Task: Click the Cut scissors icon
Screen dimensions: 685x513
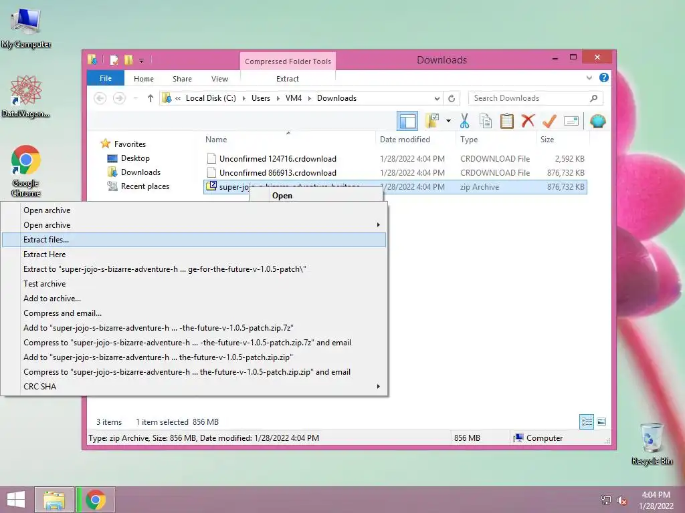Action: (x=464, y=121)
